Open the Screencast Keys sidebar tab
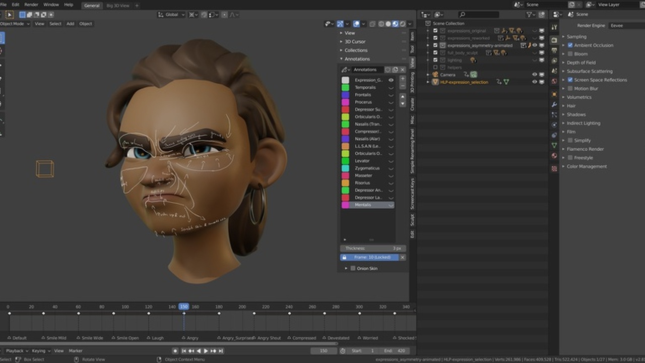The image size is (645, 363). pyautogui.click(x=412, y=194)
